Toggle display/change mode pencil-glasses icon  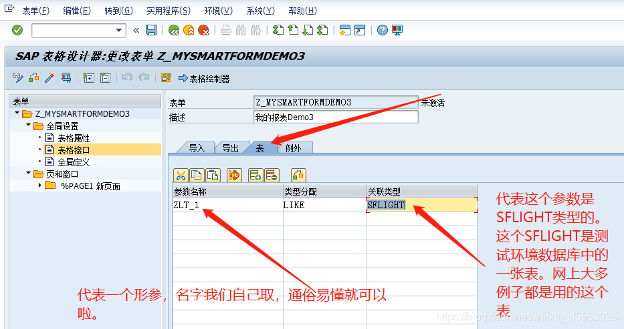pos(17,78)
